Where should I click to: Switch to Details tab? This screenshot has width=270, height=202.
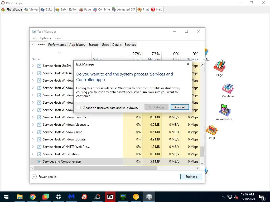pyautogui.click(x=117, y=45)
